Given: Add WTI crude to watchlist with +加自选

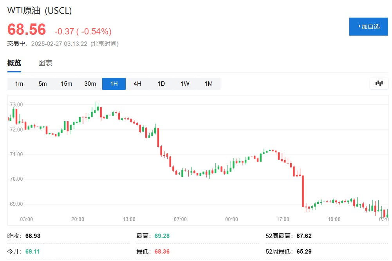Looking at the screenshot, I should [x=369, y=27].
